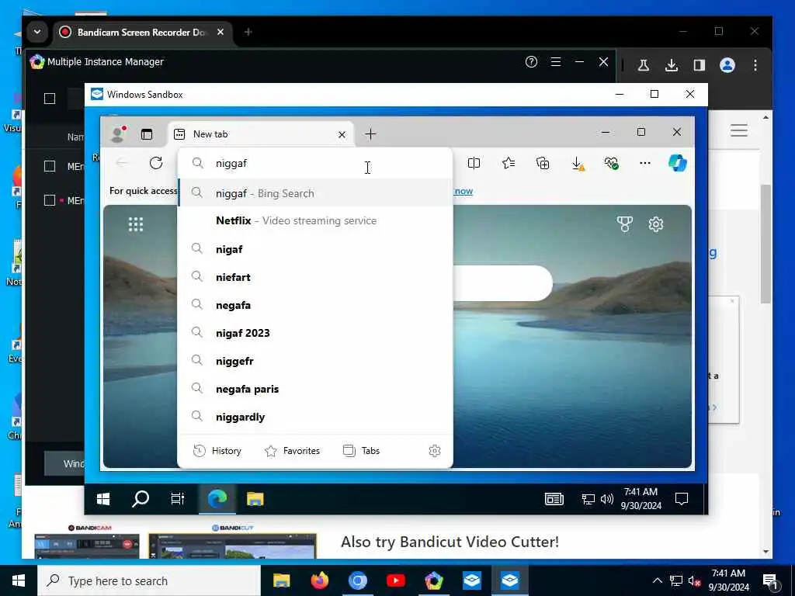Open new tab page settings gear

tap(656, 224)
